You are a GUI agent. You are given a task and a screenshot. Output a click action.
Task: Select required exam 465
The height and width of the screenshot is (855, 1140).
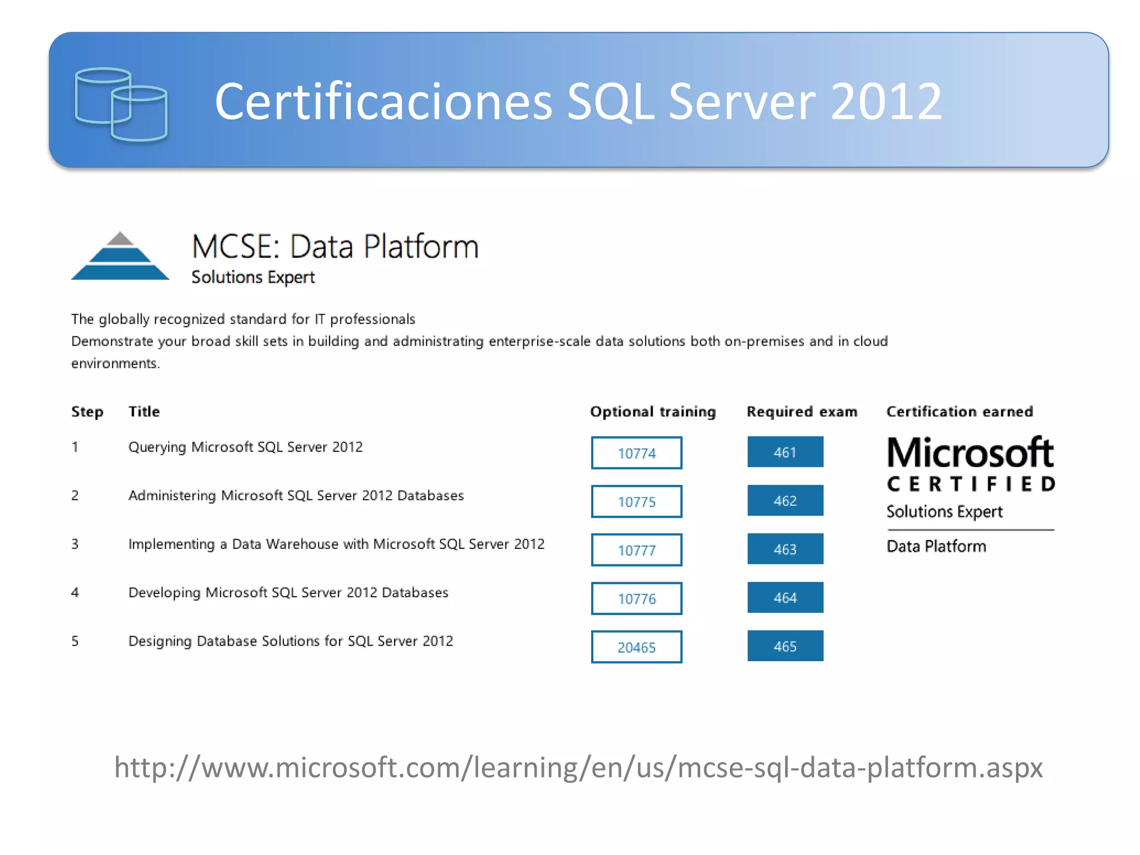(785, 645)
